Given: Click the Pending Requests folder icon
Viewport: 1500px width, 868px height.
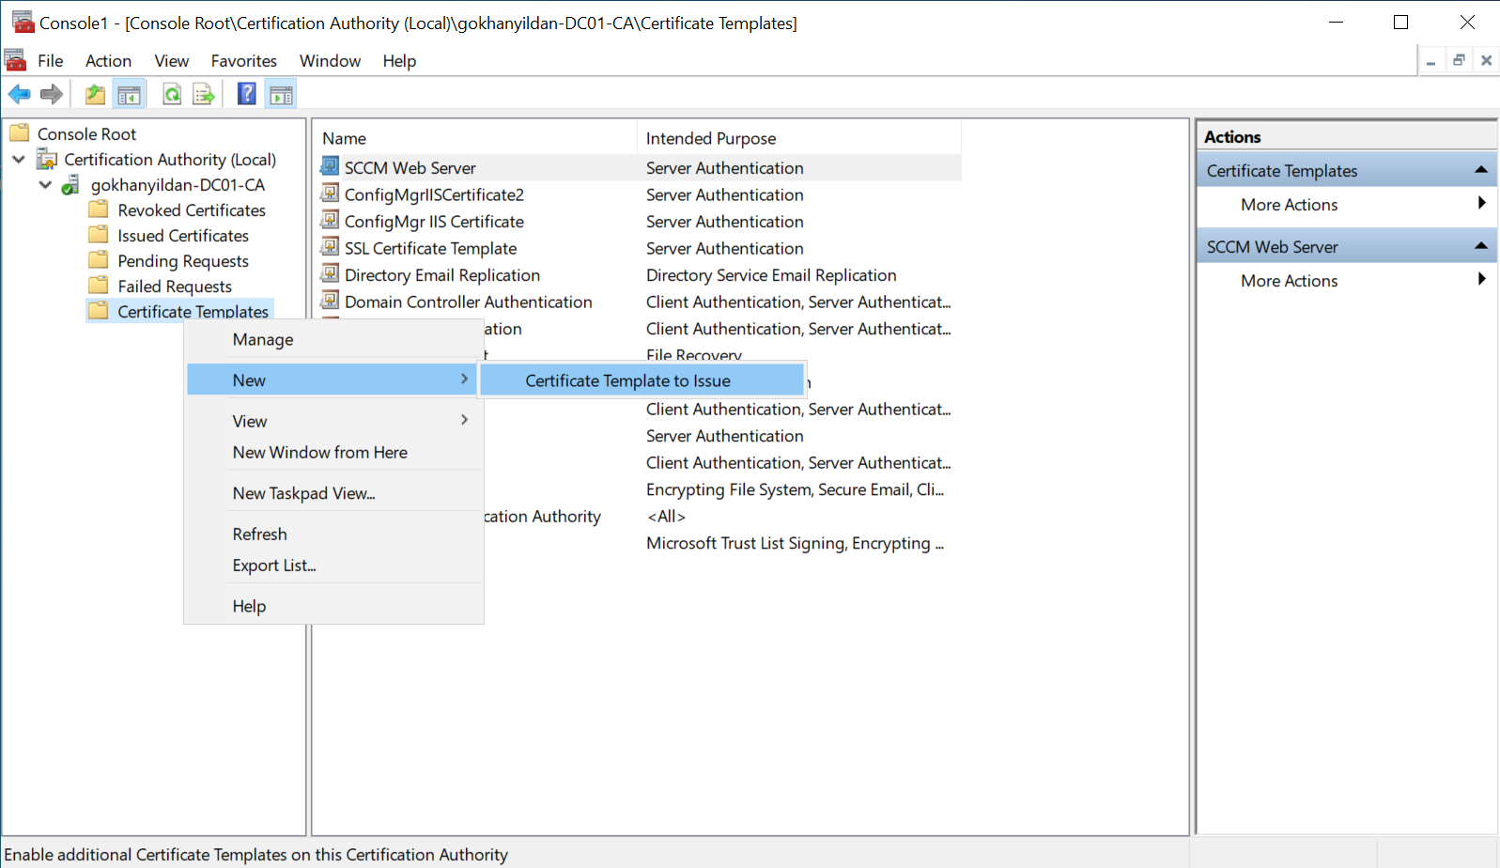Looking at the screenshot, I should pos(99,260).
